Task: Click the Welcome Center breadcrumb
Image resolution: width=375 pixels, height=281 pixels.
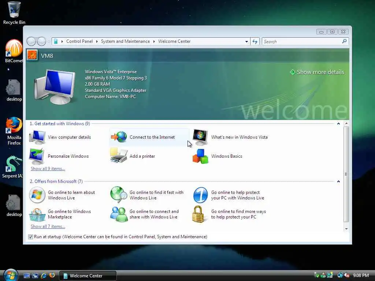Action: [174, 41]
